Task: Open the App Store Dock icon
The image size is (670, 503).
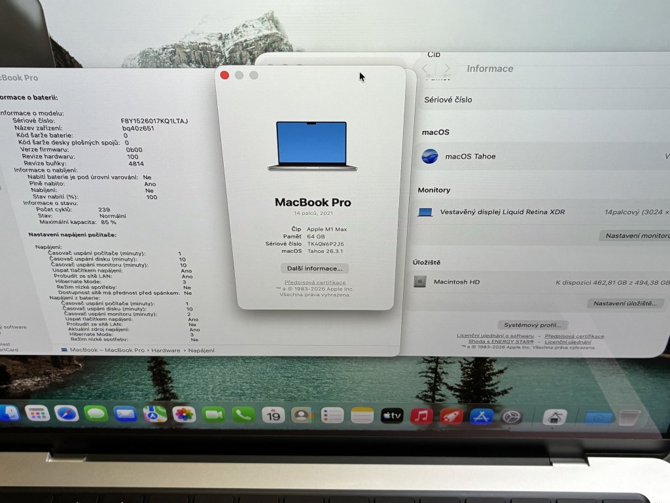Action: (x=482, y=416)
